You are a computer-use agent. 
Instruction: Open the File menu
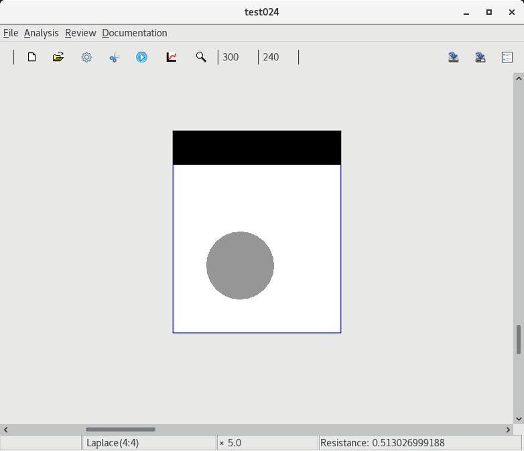(x=11, y=33)
